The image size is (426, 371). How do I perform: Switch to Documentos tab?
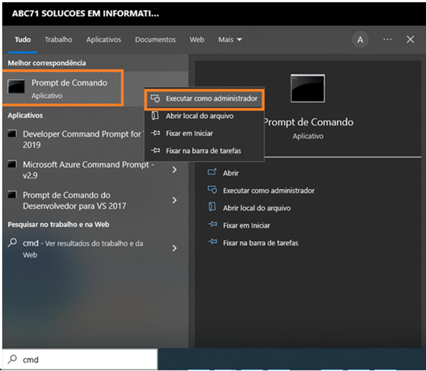[x=155, y=40]
